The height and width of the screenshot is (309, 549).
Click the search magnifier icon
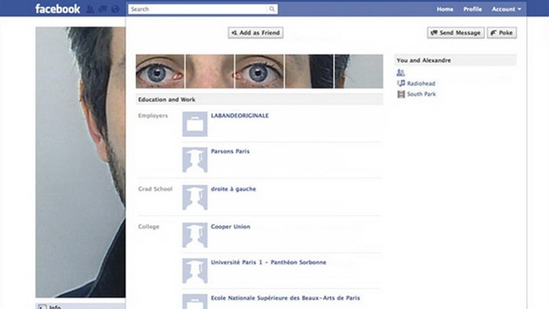[x=272, y=9]
